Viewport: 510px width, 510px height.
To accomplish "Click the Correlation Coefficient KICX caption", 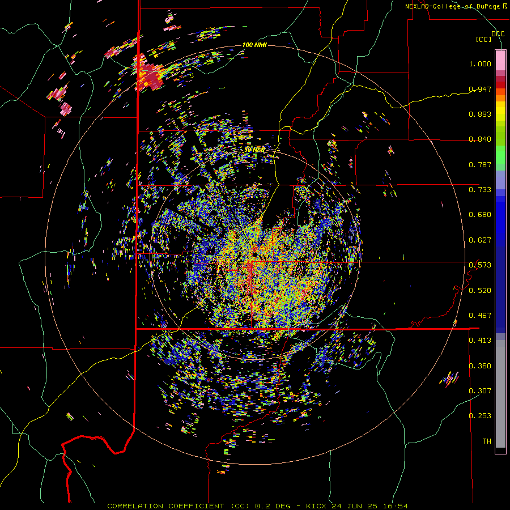I will tap(257, 506).
